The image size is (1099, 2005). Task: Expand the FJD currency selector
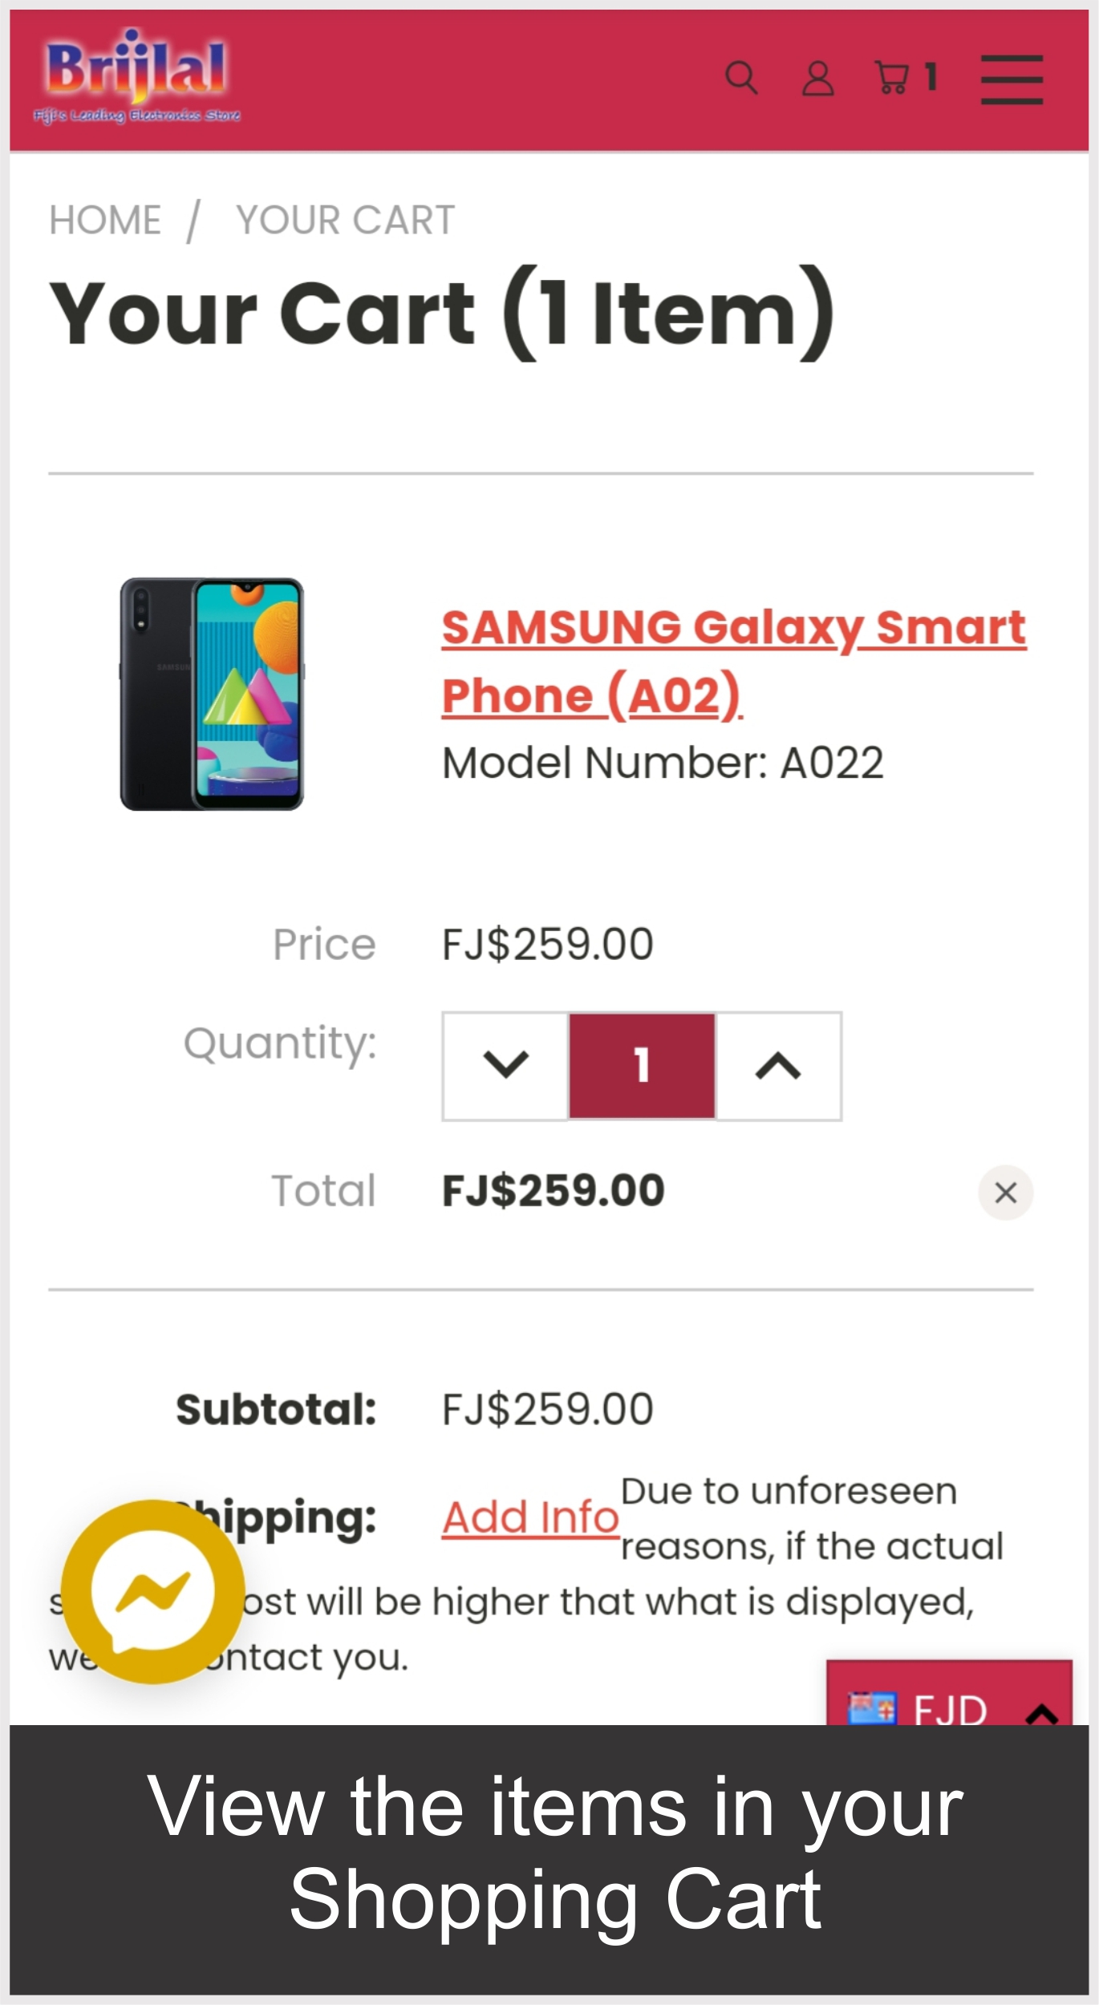click(x=950, y=1708)
